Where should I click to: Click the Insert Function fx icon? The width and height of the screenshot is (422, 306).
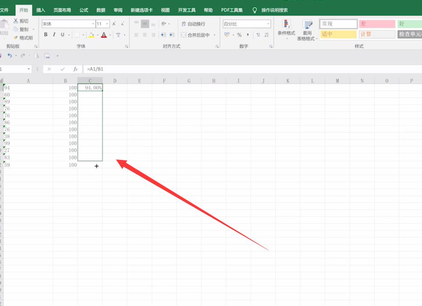pyautogui.click(x=76, y=69)
